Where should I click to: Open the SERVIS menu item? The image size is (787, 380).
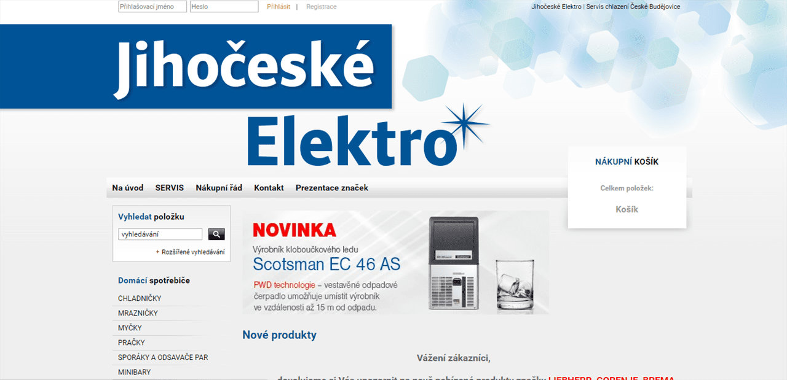click(x=170, y=188)
